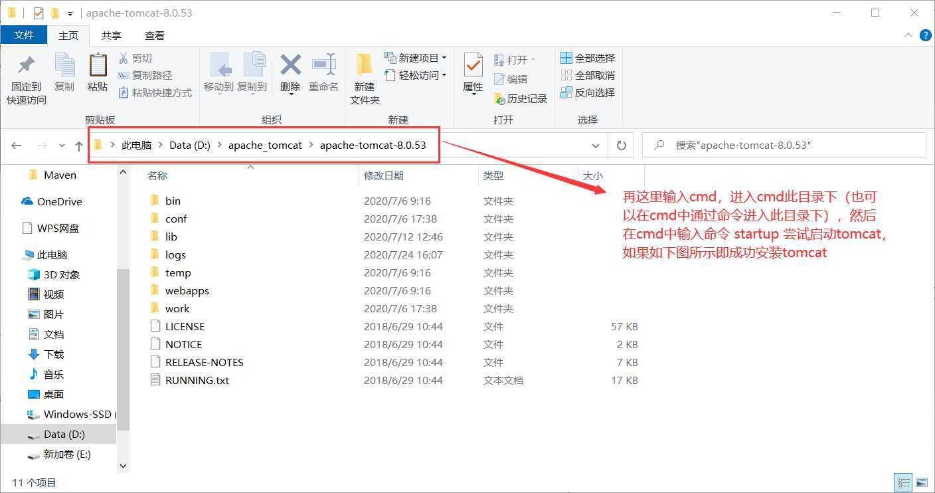Viewport: 935px width, 493px height.
Task: Click the Edit (编辑) command
Action: pyautogui.click(x=511, y=79)
